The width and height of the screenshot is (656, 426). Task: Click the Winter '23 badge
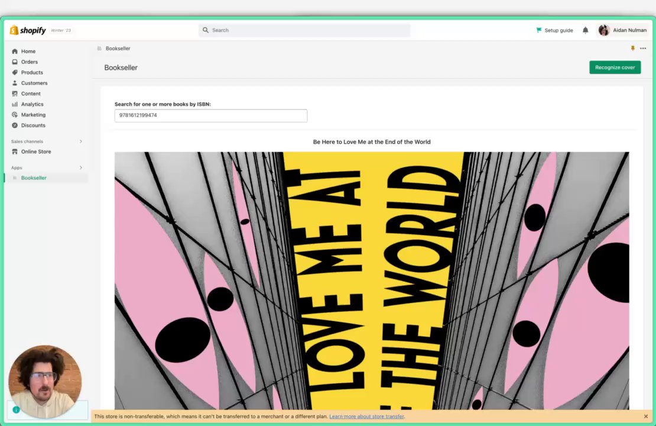click(x=61, y=30)
